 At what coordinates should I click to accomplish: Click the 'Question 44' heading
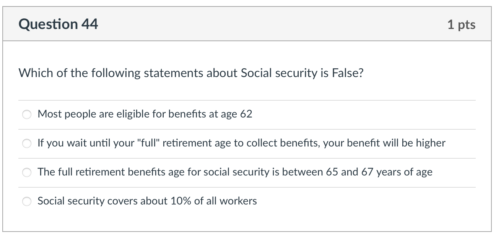pos(58,24)
